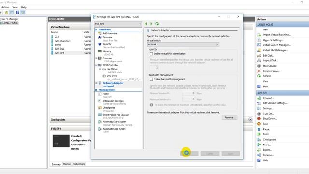
Task: Open the Help menu
Action: click(x=24, y=7)
